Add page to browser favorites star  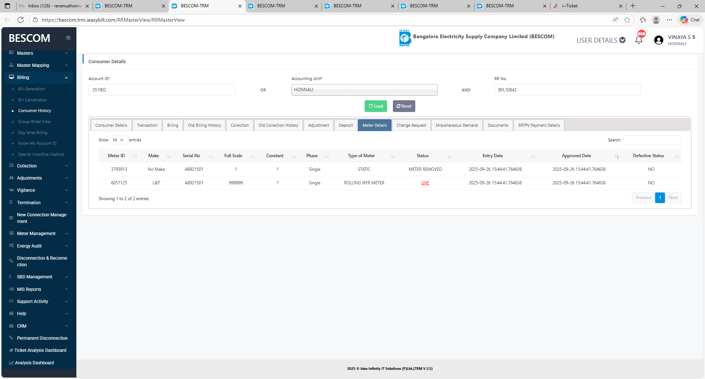click(x=627, y=20)
